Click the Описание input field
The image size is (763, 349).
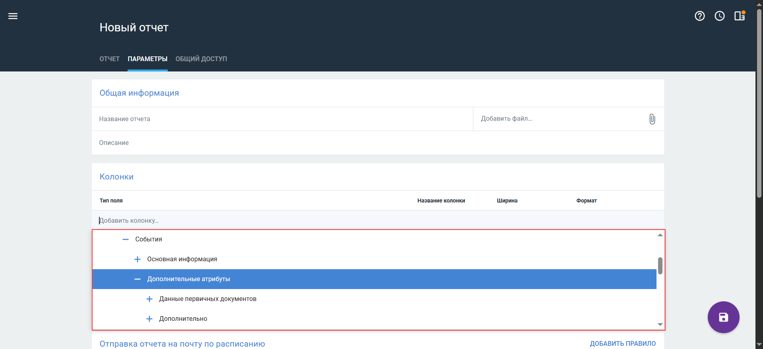(x=378, y=143)
